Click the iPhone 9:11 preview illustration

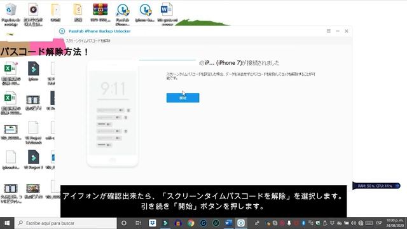coord(113,113)
